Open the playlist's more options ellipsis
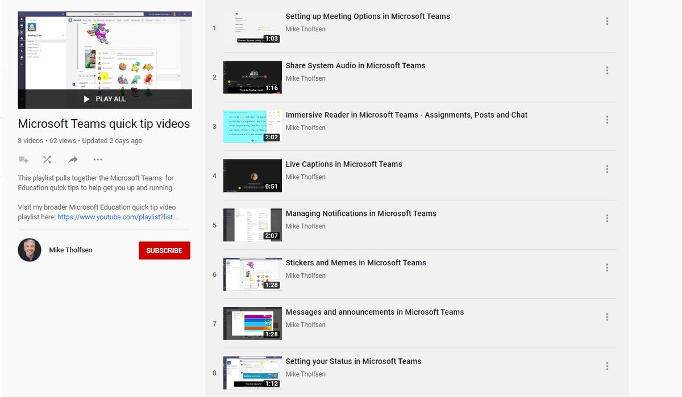Screen dimensions: 682x397 pos(98,160)
